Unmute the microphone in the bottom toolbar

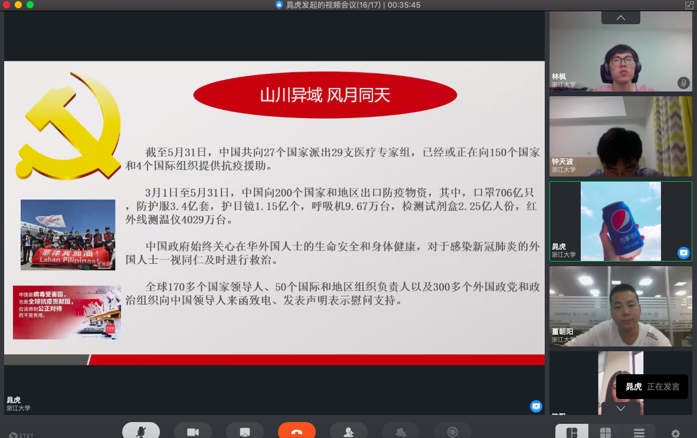pyautogui.click(x=140, y=432)
